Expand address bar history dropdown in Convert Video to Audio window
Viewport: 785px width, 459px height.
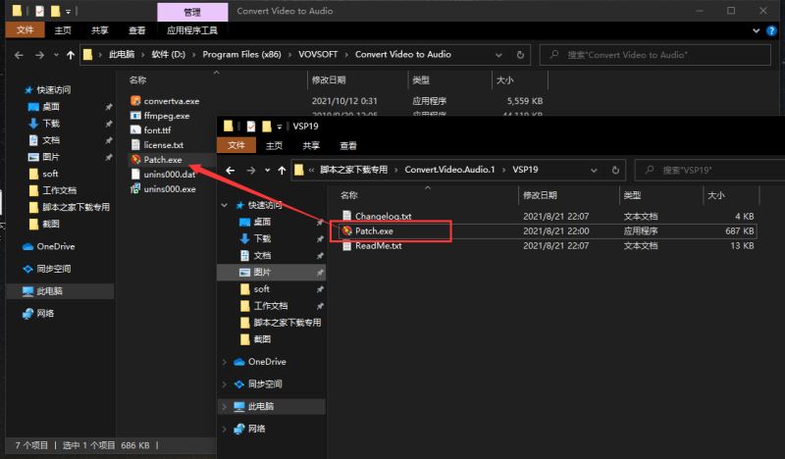coord(498,55)
